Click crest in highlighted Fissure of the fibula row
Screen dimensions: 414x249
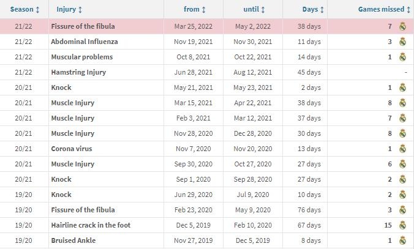[402, 26]
